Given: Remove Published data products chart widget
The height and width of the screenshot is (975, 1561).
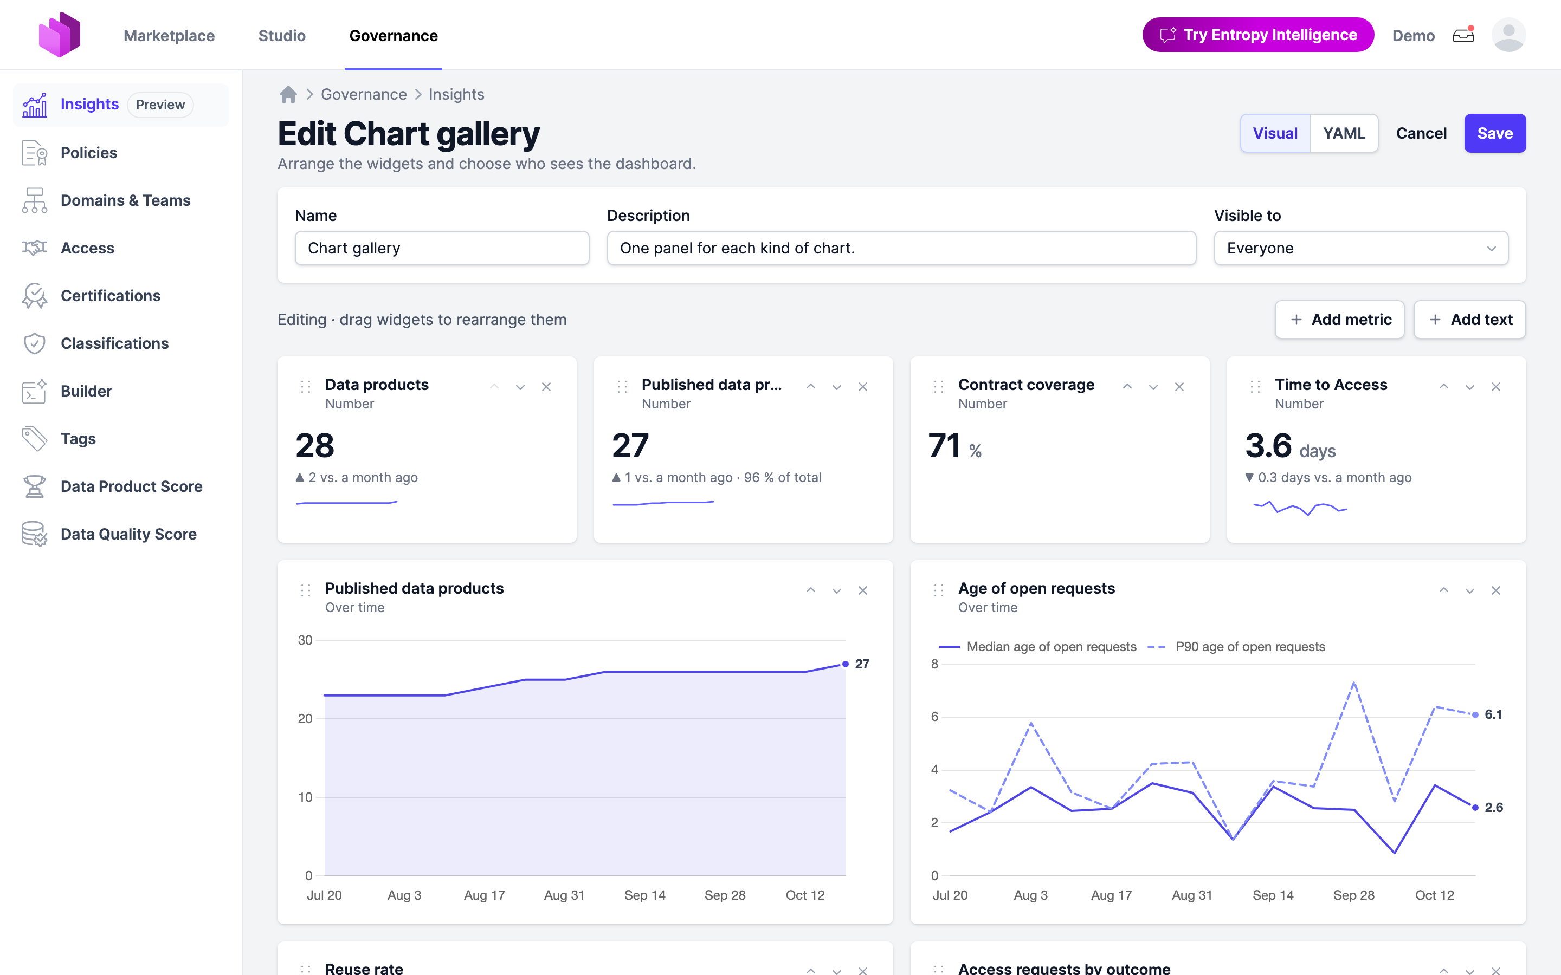Looking at the screenshot, I should tap(862, 590).
